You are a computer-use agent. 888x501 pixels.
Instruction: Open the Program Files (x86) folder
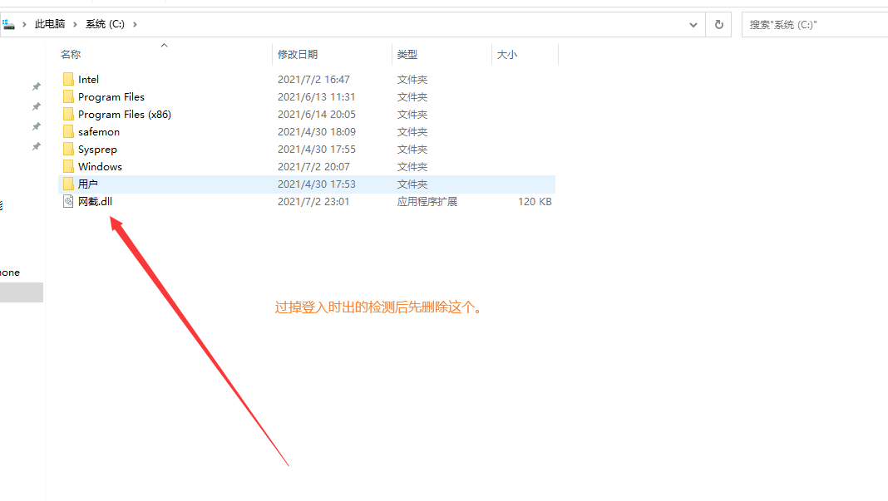[123, 114]
